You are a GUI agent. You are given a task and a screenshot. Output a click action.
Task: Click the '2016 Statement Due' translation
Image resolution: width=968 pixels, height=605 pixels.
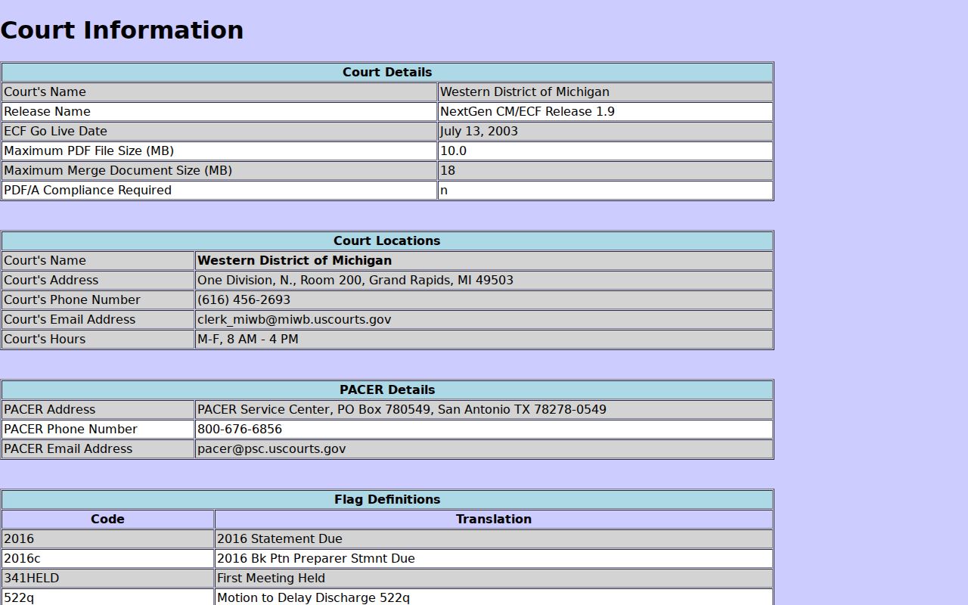click(x=280, y=539)
